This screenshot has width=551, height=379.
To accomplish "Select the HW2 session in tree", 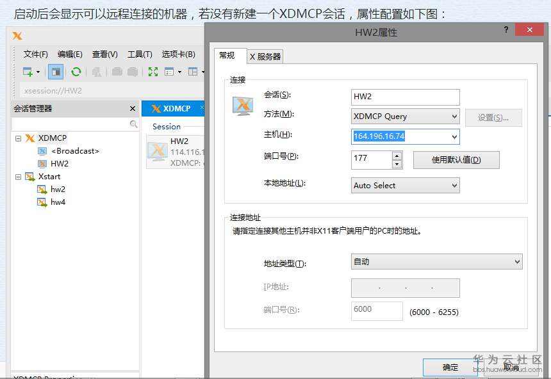I will click(60, 164).
